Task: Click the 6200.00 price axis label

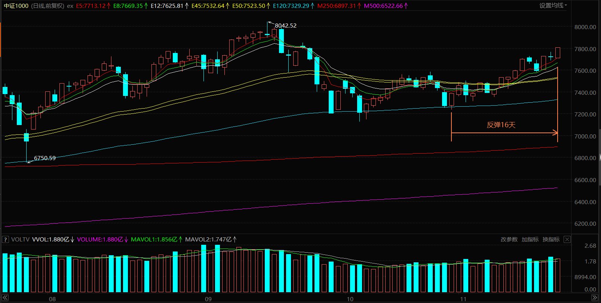Action: tap(585, 224)
